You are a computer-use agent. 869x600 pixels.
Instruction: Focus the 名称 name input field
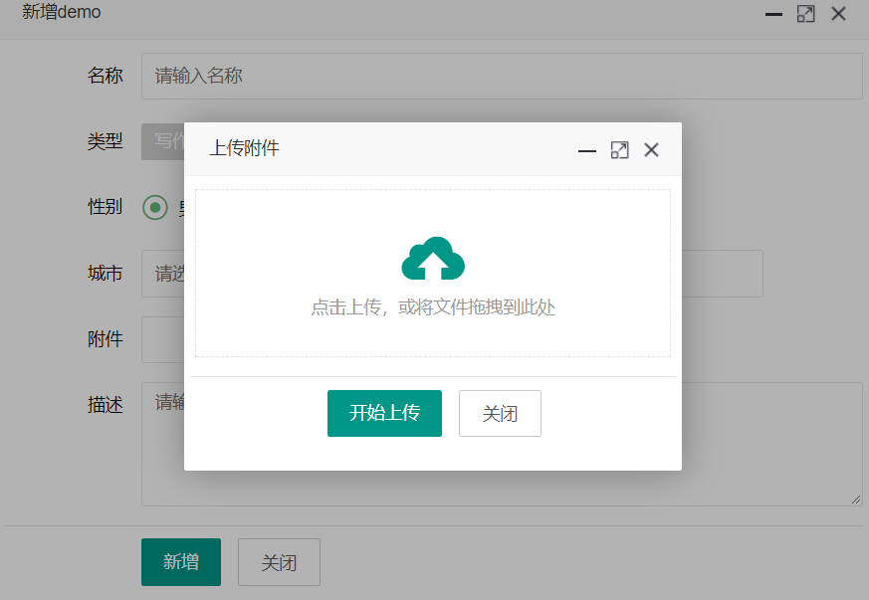click(502, 77)
